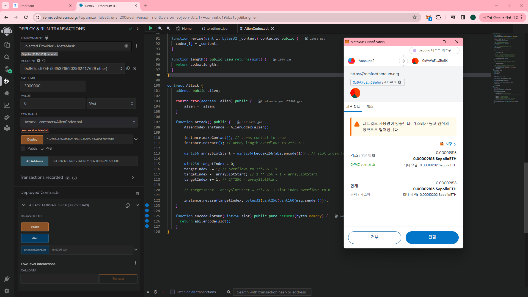Screen dimensions: 528x297
Task: Click the low level CALLDATA input field
Action: point(60,279)
